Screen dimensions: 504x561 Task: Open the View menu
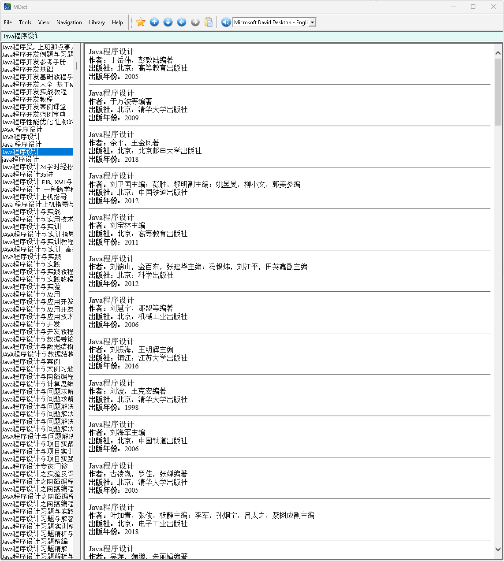pyautogui.click(x=44, y=22)
